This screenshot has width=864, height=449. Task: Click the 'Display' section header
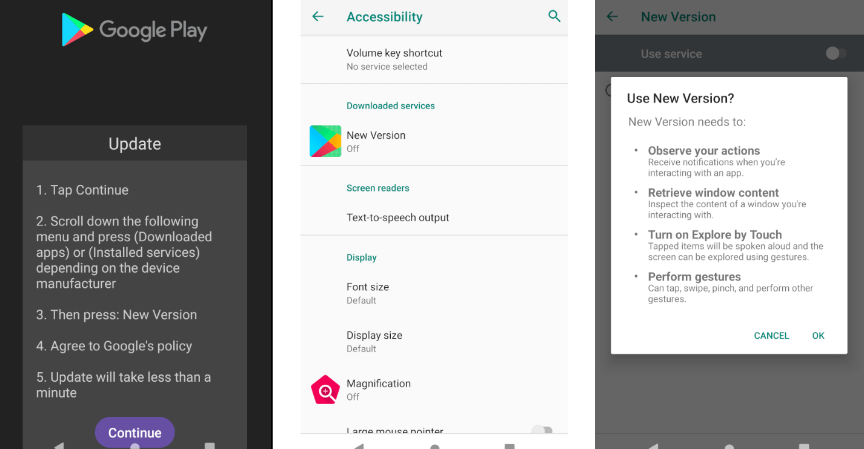tap(362, 258)
